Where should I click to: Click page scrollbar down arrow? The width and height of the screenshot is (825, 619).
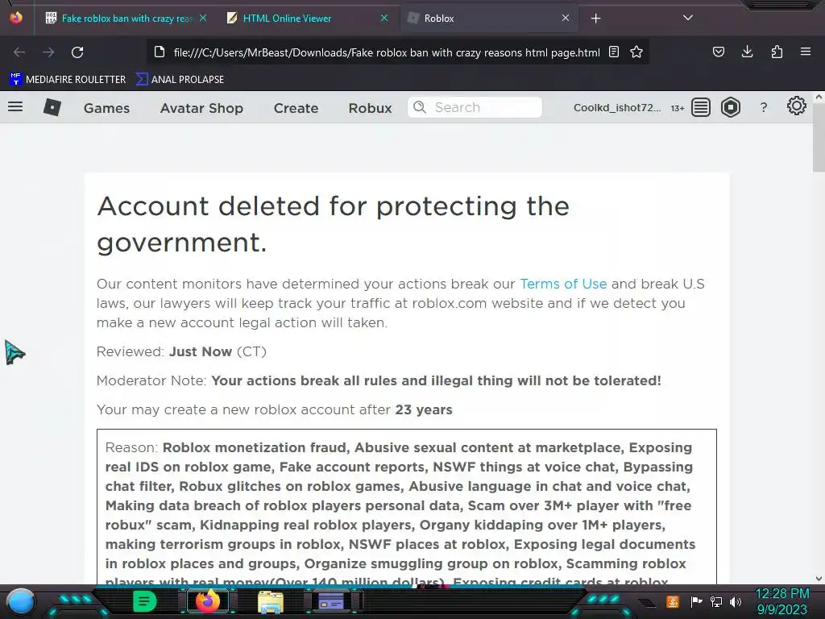[819, 579]
